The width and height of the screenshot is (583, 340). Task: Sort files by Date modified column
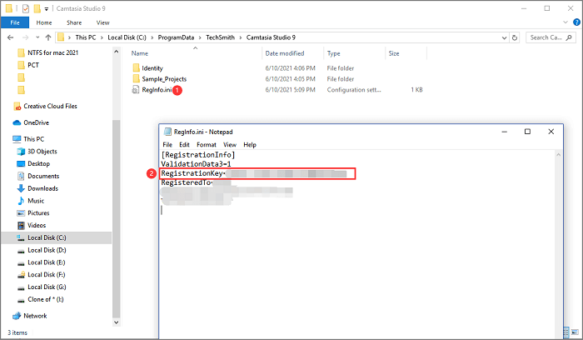pyautogui.click(x=286, y=52)
